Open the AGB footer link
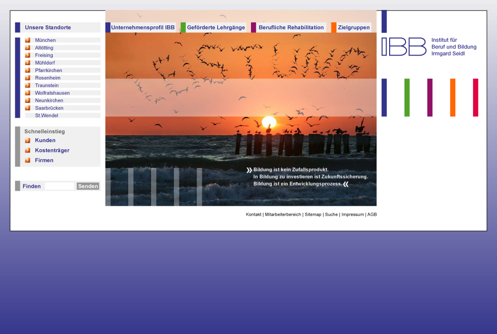 point(372,215)
